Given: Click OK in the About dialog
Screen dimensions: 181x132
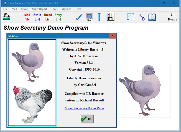Looking at the screenshot, I should click(87, 119).
